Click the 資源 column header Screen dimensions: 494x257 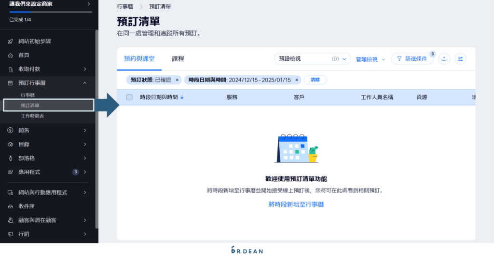[422, 97]
